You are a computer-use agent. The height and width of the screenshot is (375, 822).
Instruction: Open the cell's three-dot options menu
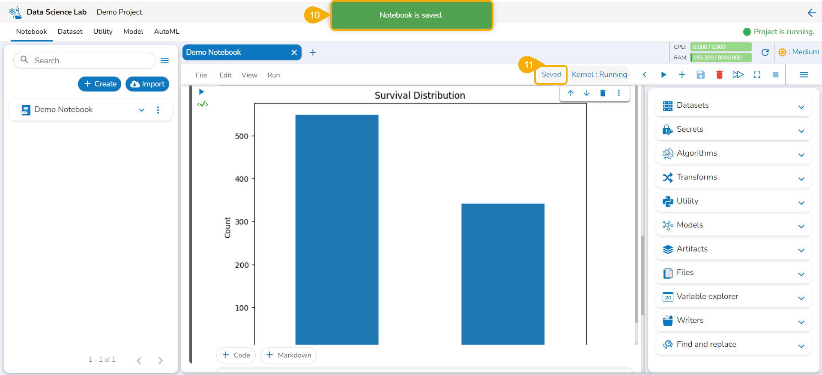point(619,93)
